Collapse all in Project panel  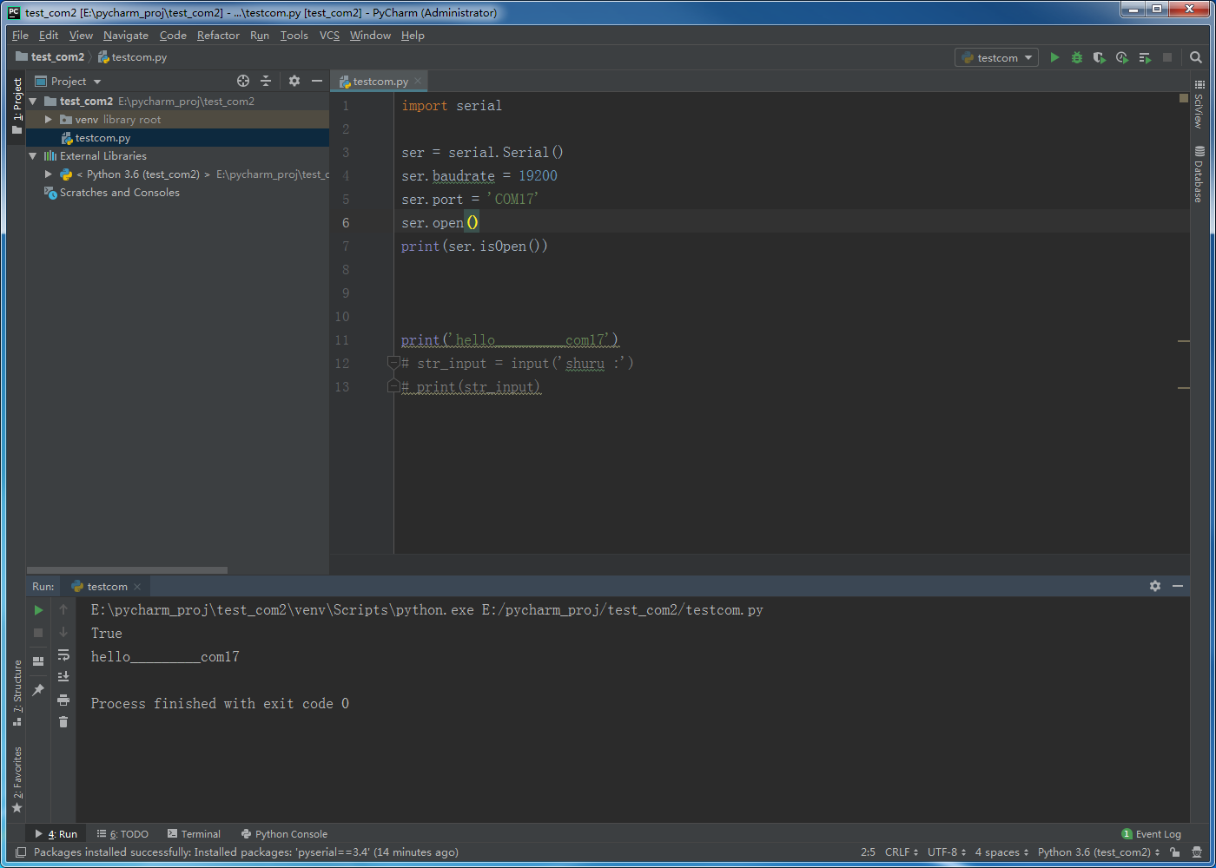point(266,81)
